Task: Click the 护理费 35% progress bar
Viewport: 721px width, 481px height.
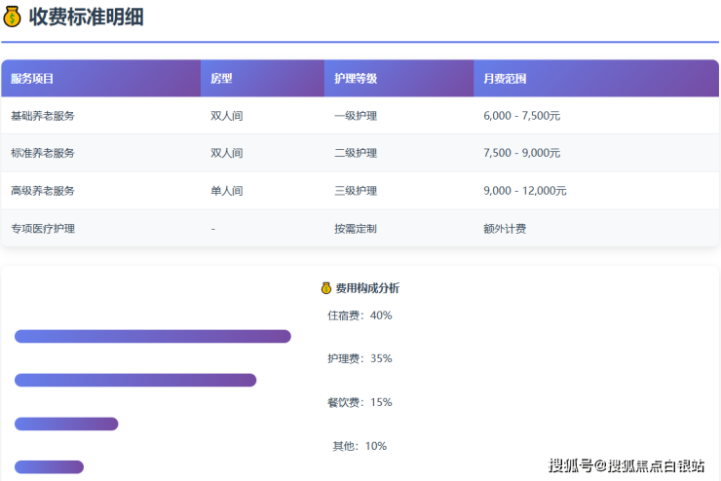Action: coord(135,381)
